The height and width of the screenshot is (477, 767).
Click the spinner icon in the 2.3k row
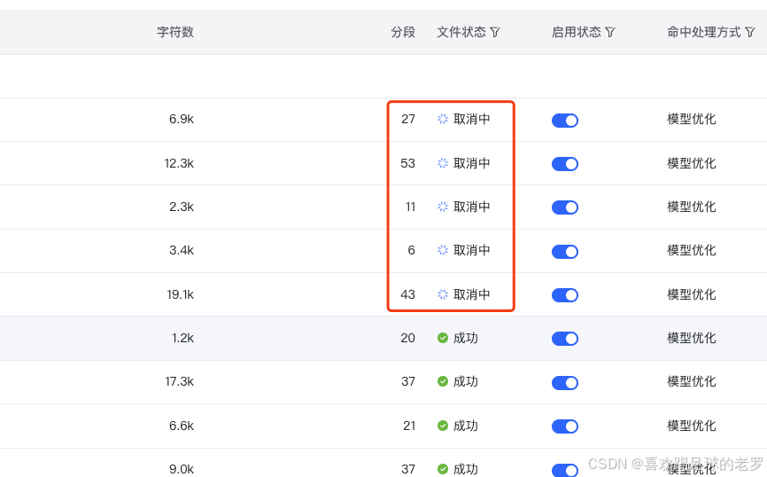443,207
